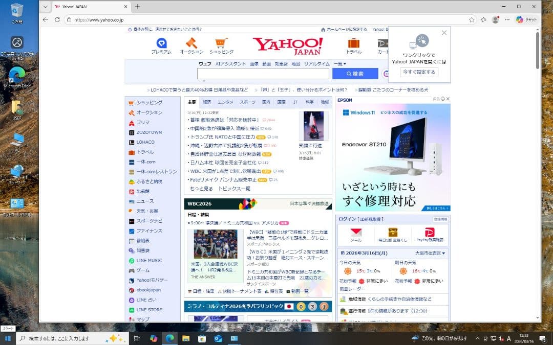Image resolution: width=553 pixels, height=345 pixels.
Task: Open the WBC team celebration photo
Action: 216,244
